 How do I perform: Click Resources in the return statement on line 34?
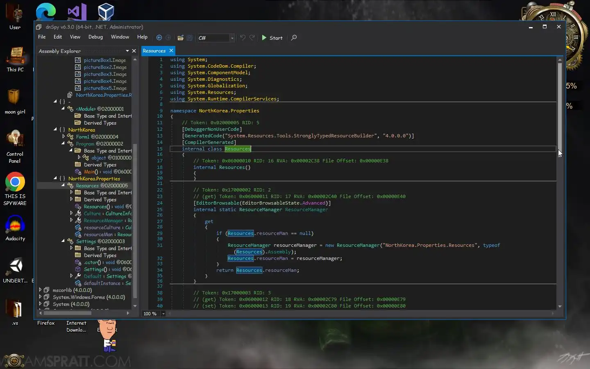[249, 270]
